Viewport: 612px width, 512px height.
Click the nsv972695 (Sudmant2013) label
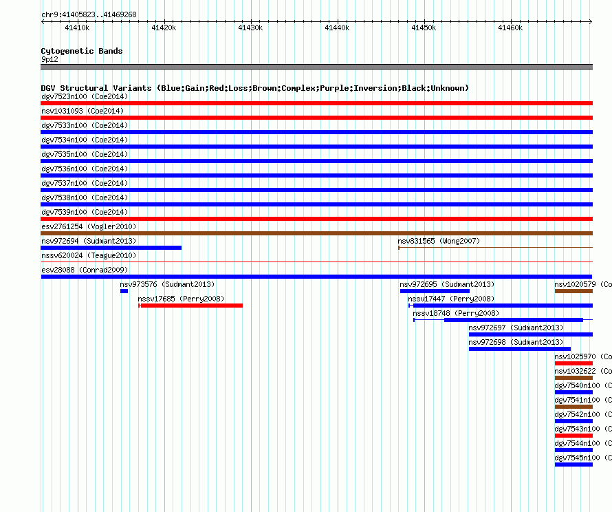[447, 284]
